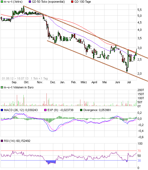Click the 0,2 MACD axis value

click(x=140, y=113)
